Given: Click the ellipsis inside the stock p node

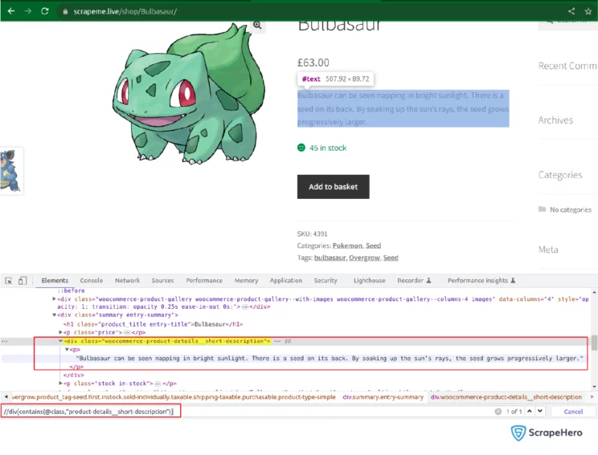Looking at the screenshot, I should (158, 384).
